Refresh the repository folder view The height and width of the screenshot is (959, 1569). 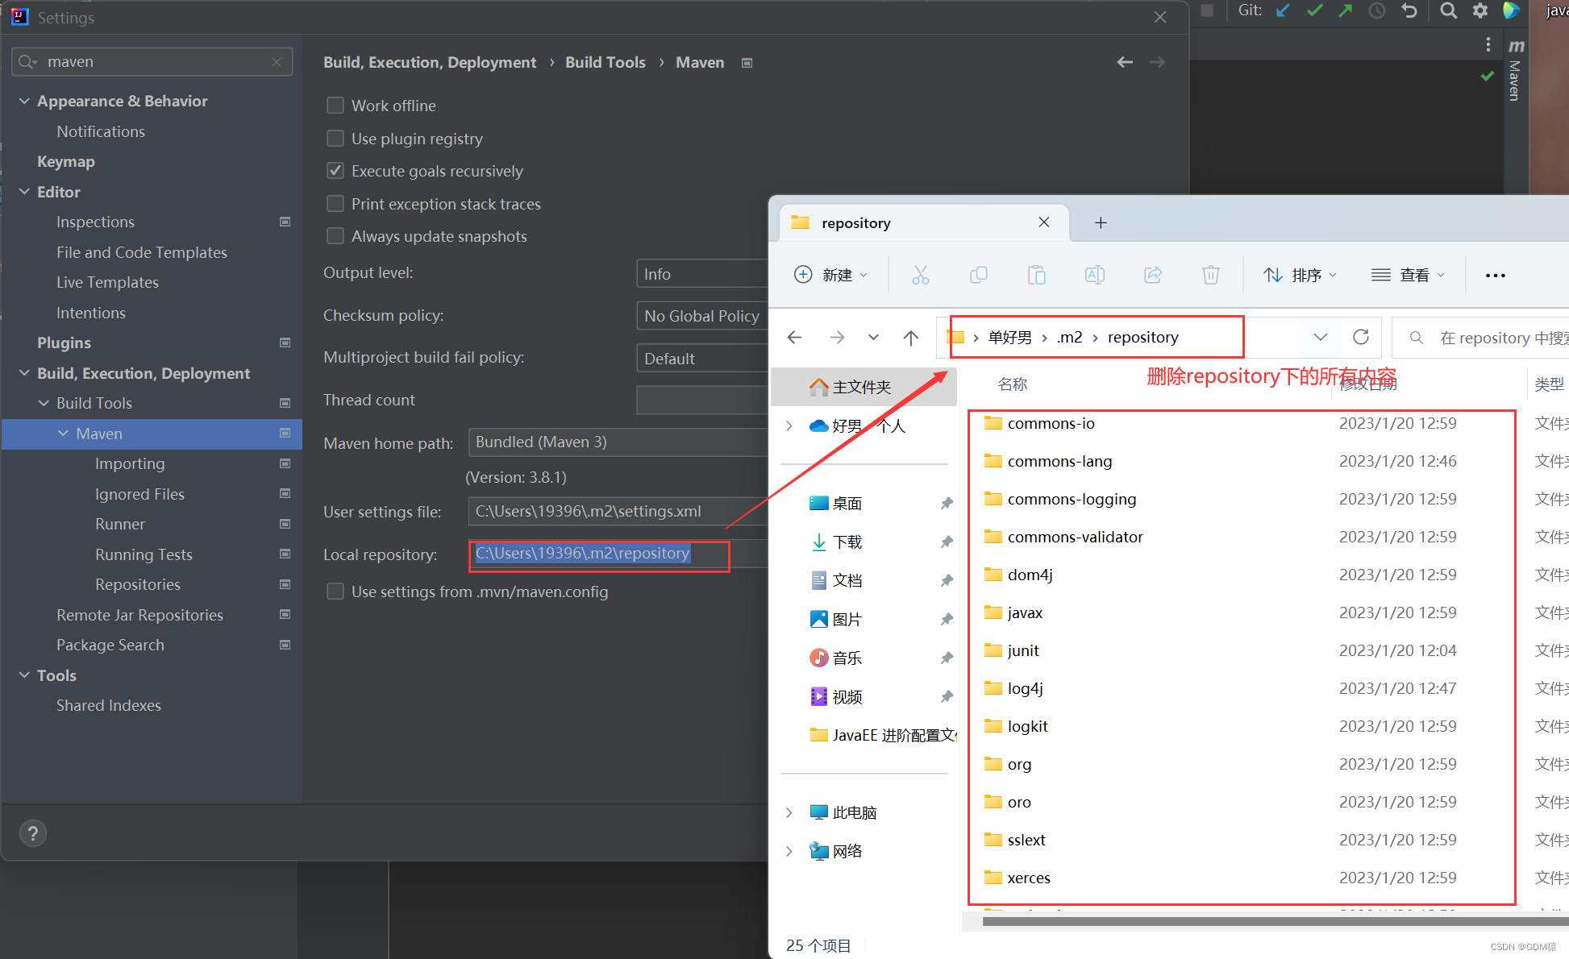(1361, 337)
